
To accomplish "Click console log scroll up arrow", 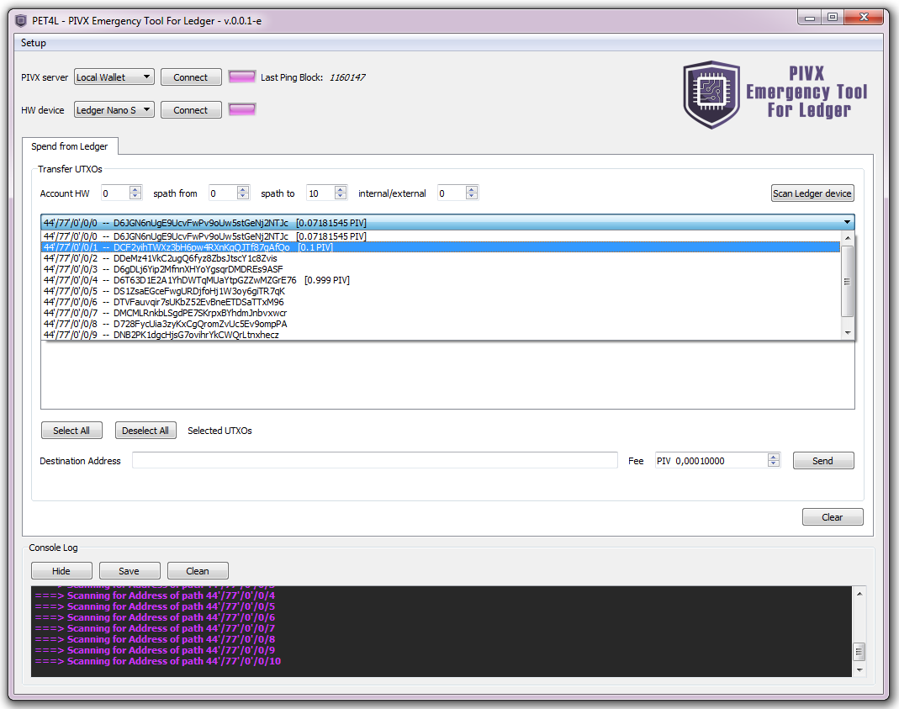I will (859, 593).
